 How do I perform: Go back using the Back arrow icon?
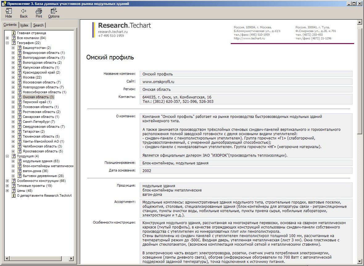point(23,11)
